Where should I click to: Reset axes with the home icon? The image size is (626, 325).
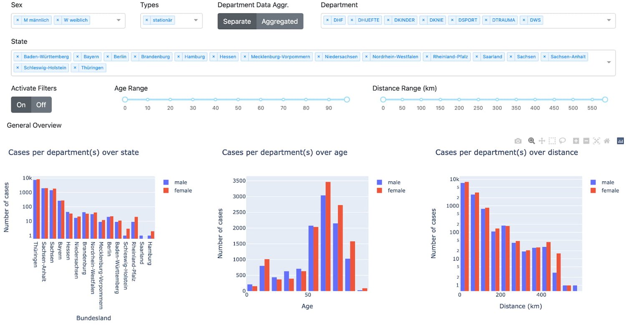pos(607,141)
